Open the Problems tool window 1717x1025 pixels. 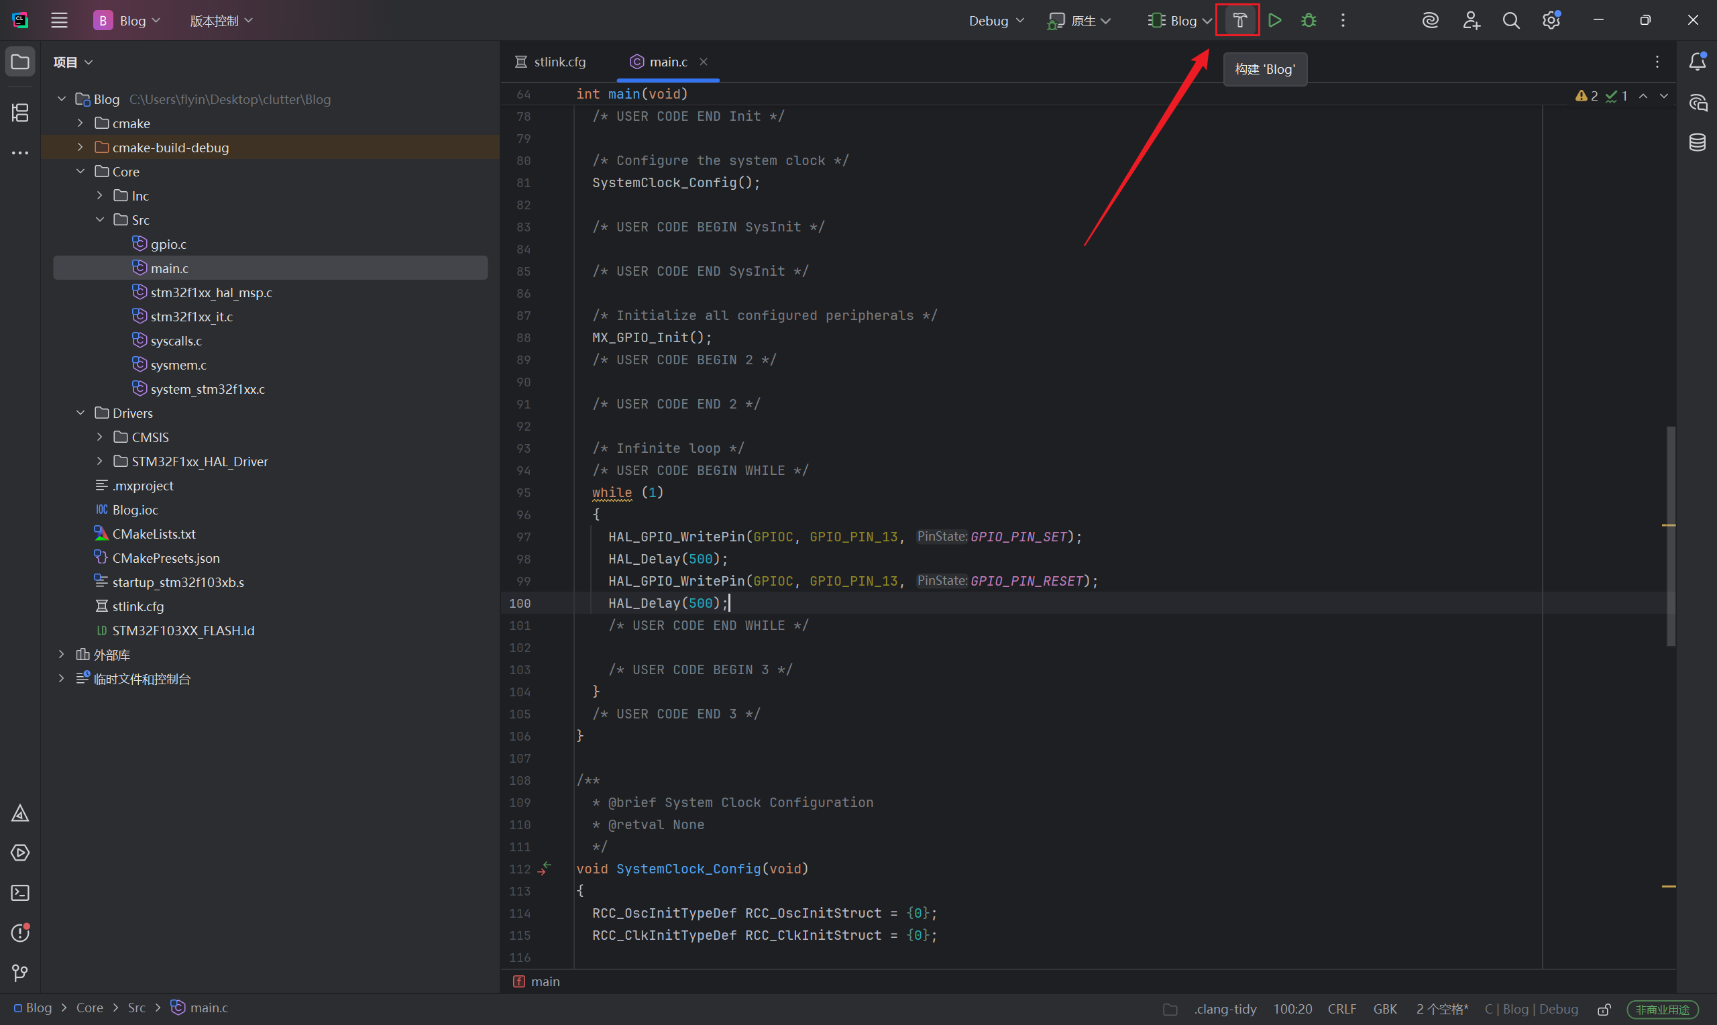click(x=20, y=933)
